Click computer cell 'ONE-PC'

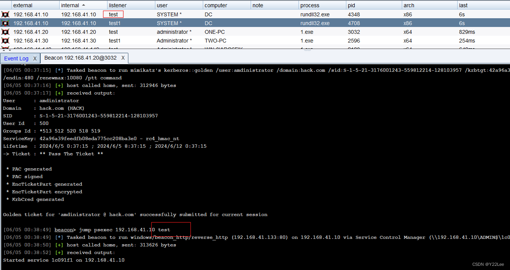coord(215,32)
